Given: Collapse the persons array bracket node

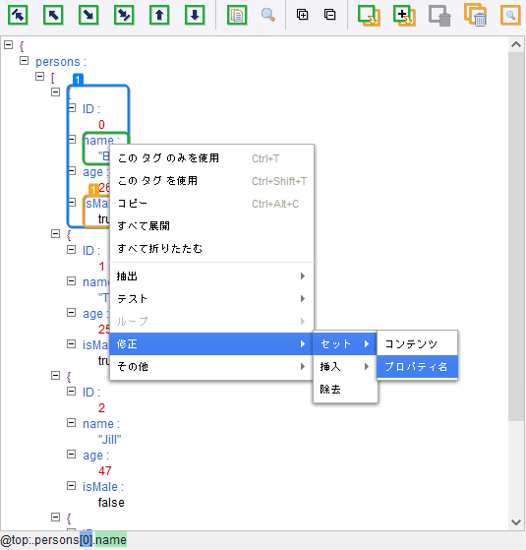Looking at the screenshot, I should (x=40, y=76).
